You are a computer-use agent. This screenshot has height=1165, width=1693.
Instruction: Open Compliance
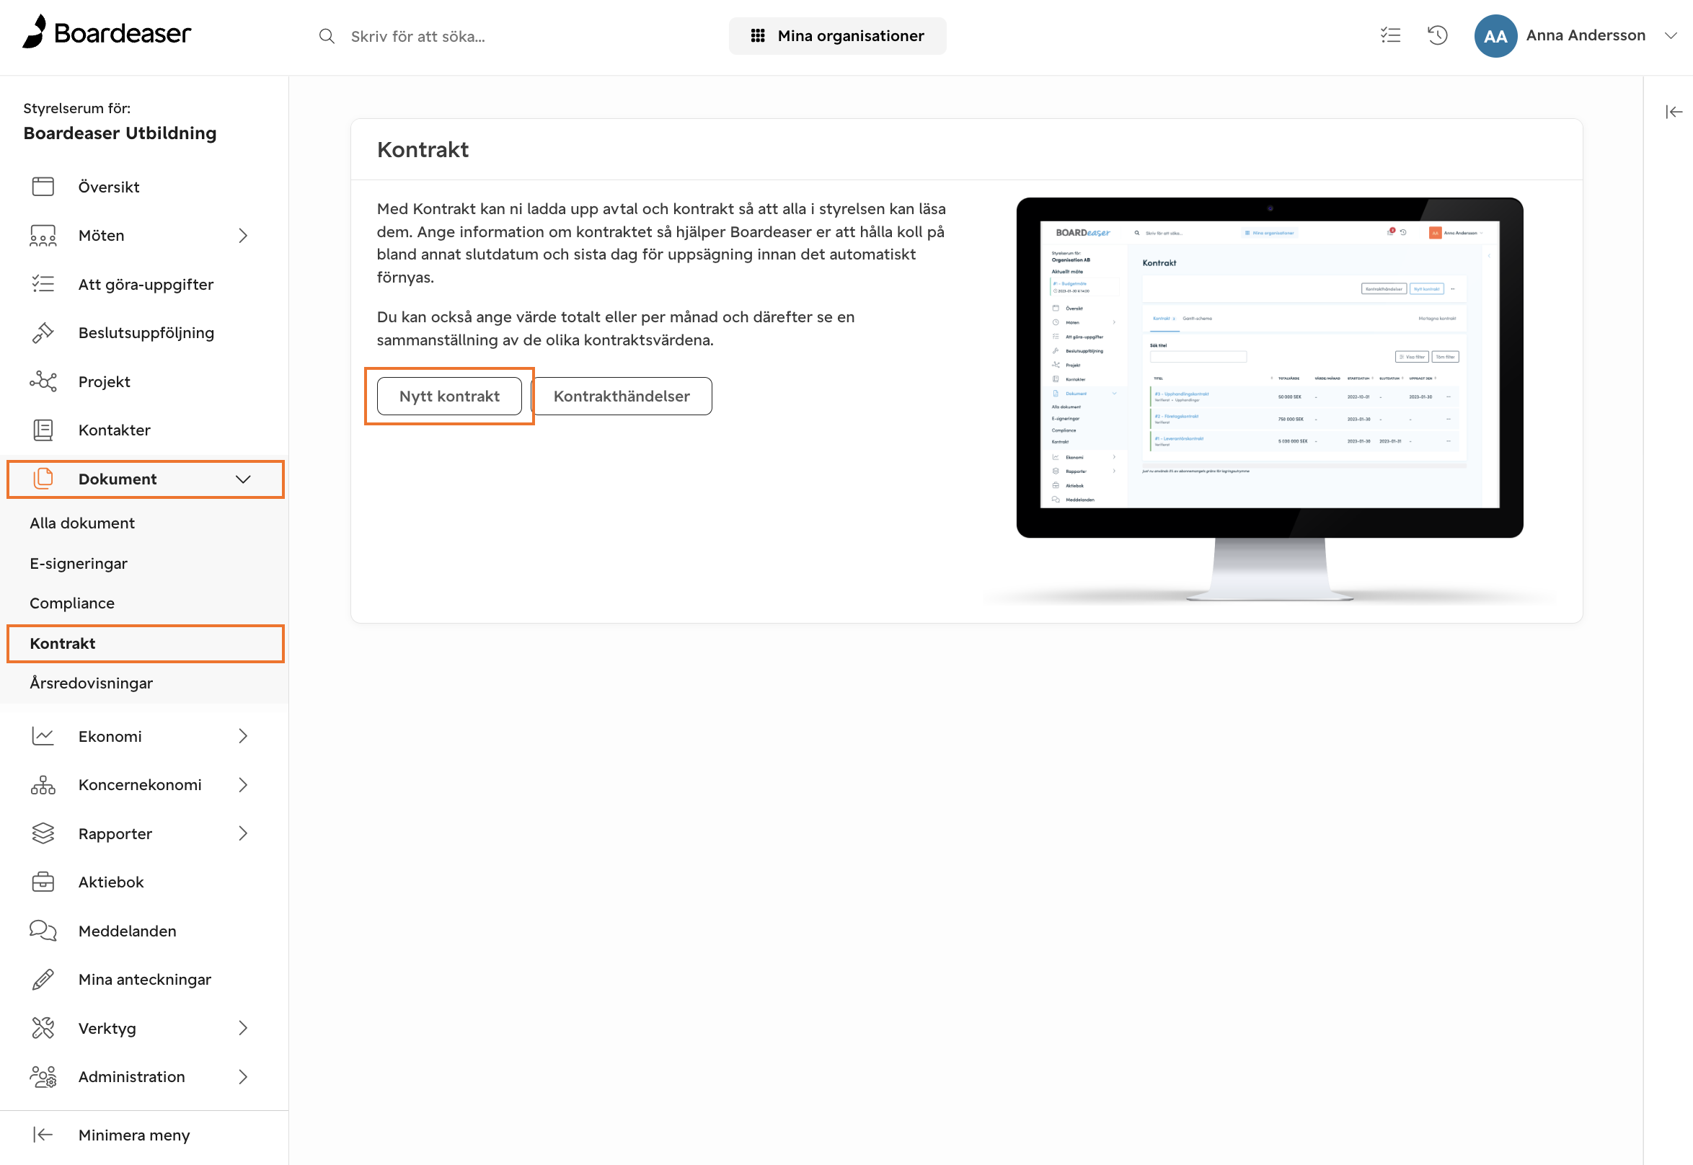pyautogui.click(x=72, y=603)
